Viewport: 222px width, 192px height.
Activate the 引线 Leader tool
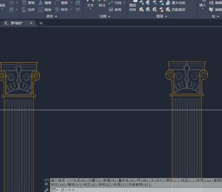tap(115, 3)
